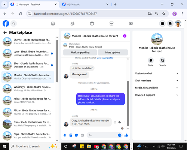Reload the Messenger page

point(21,13)
